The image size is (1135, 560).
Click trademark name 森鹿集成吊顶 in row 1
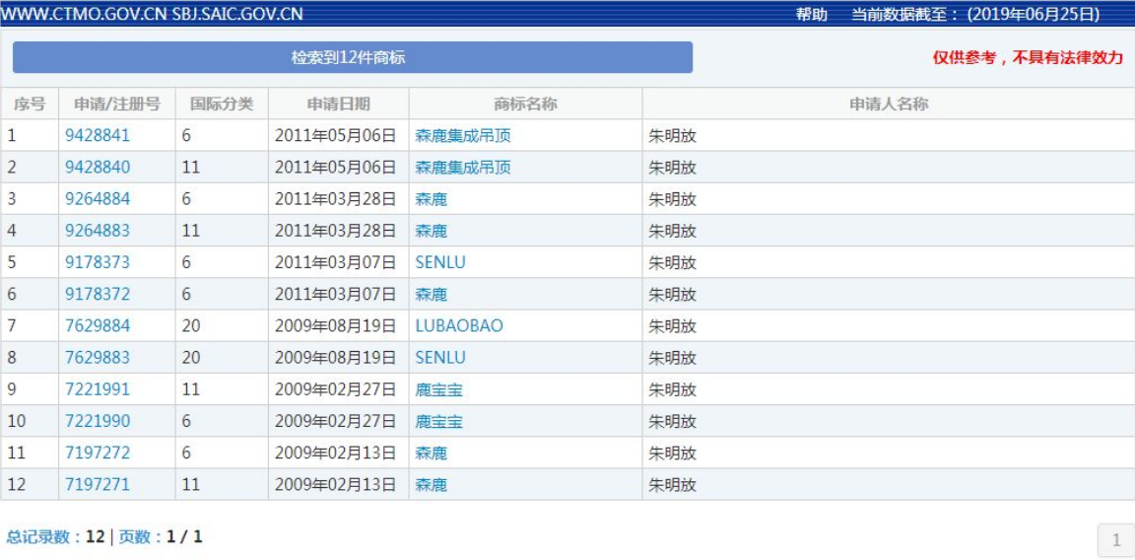click(x=463, y=135)
